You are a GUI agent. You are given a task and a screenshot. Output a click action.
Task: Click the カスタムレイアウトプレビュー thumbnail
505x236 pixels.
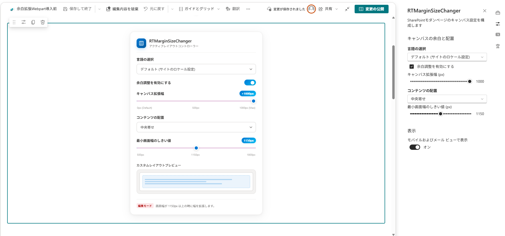pyautogui.click(x=196, y=182)
